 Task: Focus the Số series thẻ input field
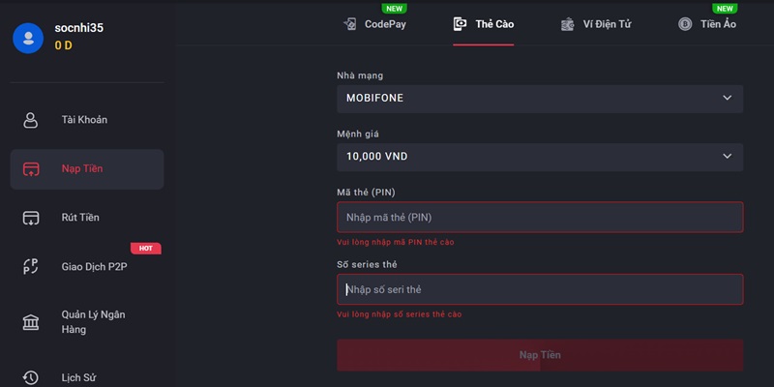(x=540, y=289)
